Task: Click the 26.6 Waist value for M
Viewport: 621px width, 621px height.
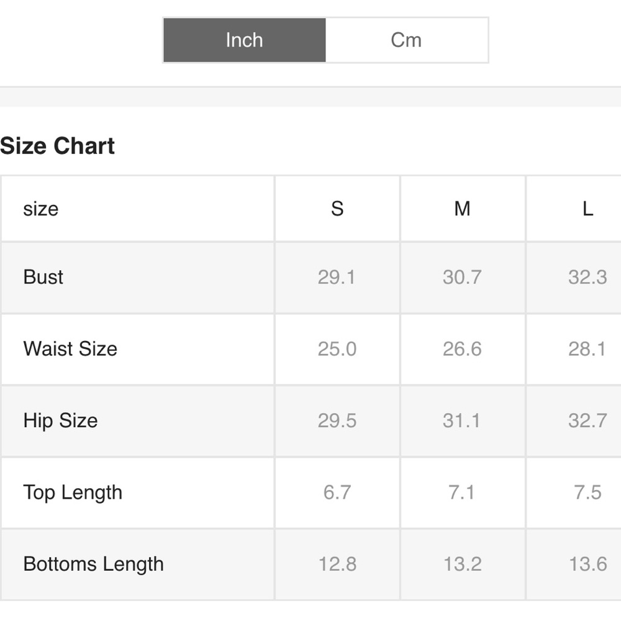Action: [462, 349]
